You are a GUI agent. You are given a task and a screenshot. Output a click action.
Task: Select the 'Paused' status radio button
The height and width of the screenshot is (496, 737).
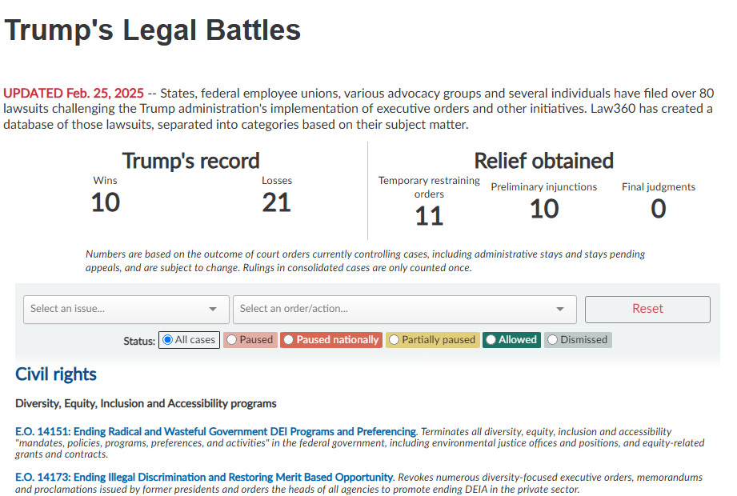coord(232,339)
